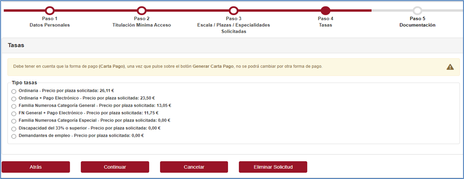Select FN General + Pago Electrónico
The width and height of the screenshot is (464, 179).
coord(14,114)
